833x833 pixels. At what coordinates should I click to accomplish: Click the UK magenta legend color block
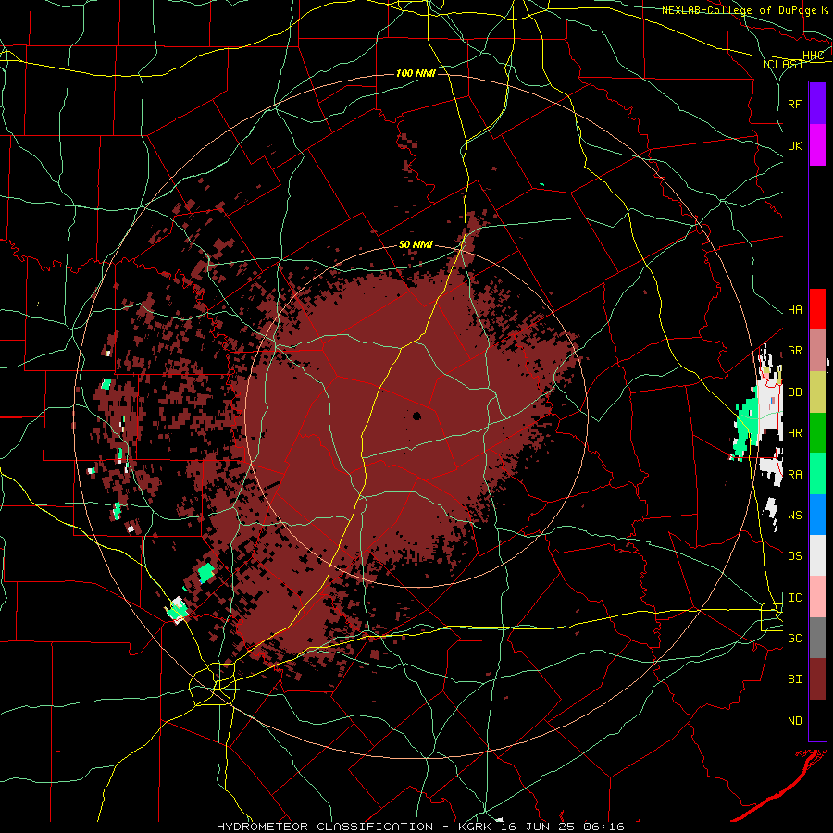click(817, 144)
